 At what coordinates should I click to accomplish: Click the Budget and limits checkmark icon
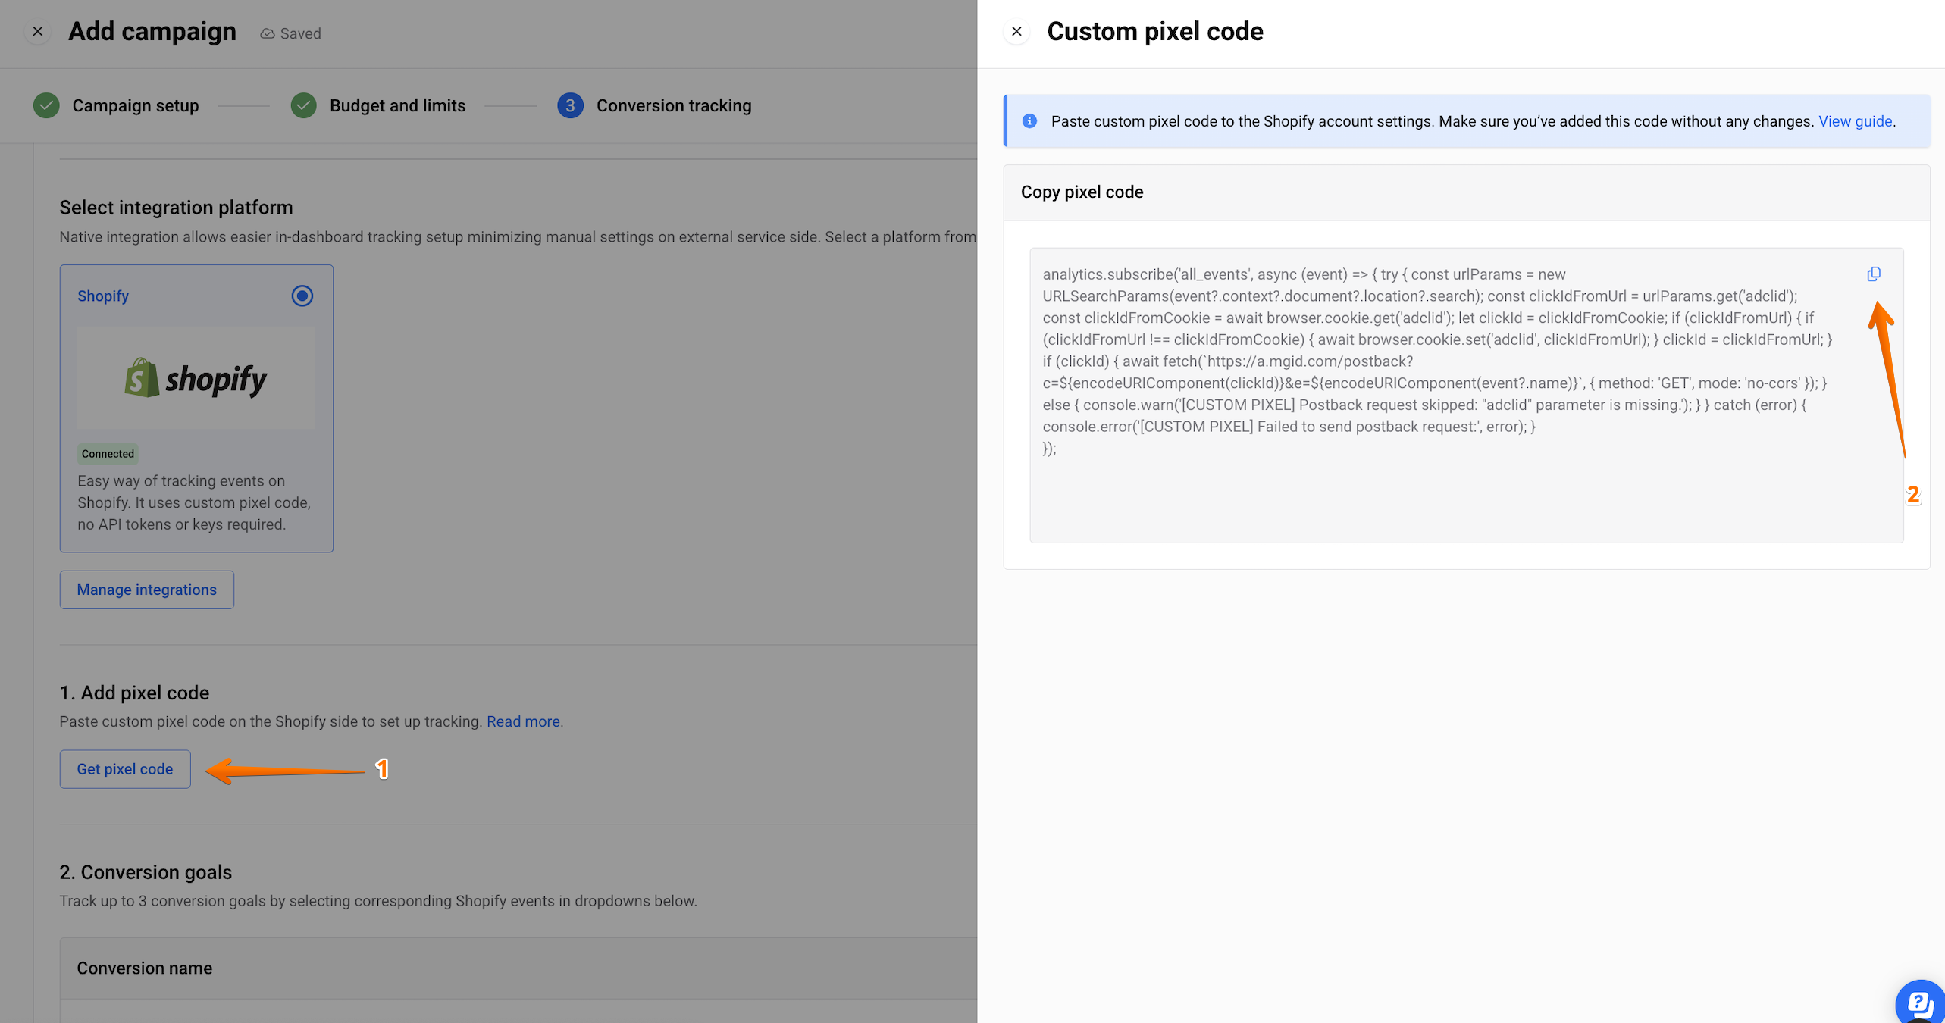304,105
